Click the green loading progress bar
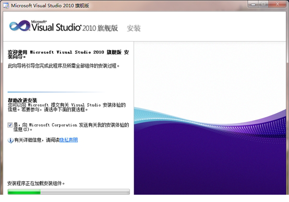 [68, 192]
